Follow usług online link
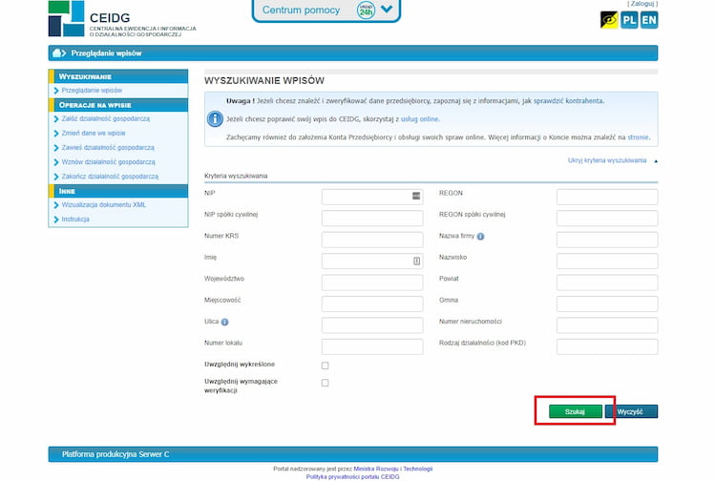This screenshot has height=481, width=716. (420, 119)
